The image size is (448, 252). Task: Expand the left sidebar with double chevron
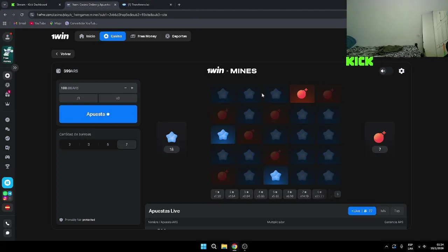[x=15, y=68]
